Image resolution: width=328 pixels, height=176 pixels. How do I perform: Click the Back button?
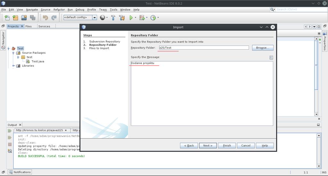pyautogui.click(x=189, y=146)
